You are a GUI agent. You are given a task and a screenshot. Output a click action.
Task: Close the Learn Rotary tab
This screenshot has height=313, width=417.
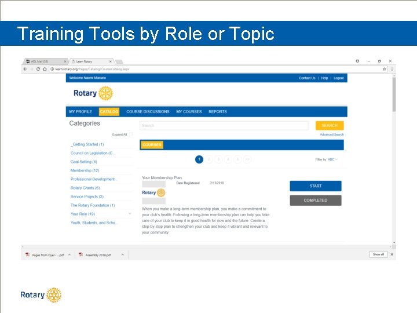111,61
